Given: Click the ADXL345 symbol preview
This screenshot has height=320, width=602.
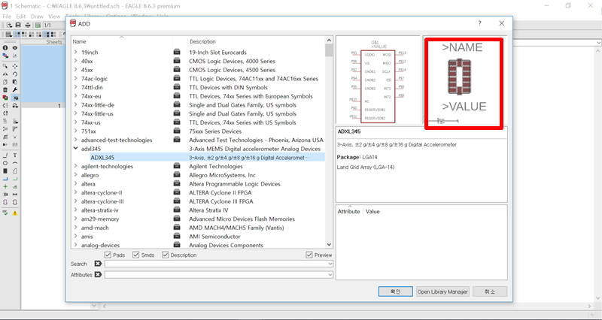Looking at the screenshot, I should pos(378,80).
